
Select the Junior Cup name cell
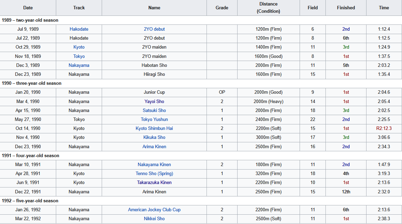[154, 92]
